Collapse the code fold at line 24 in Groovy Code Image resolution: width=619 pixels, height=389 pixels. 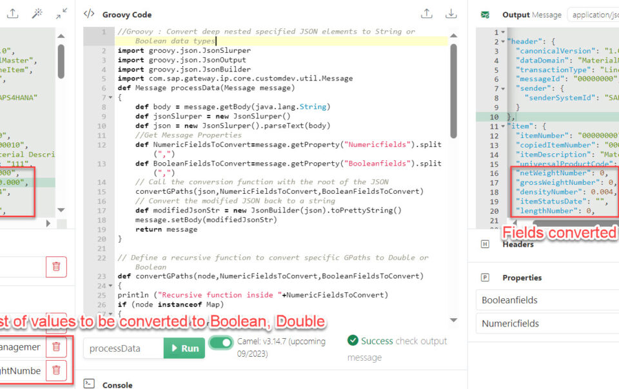110,285
